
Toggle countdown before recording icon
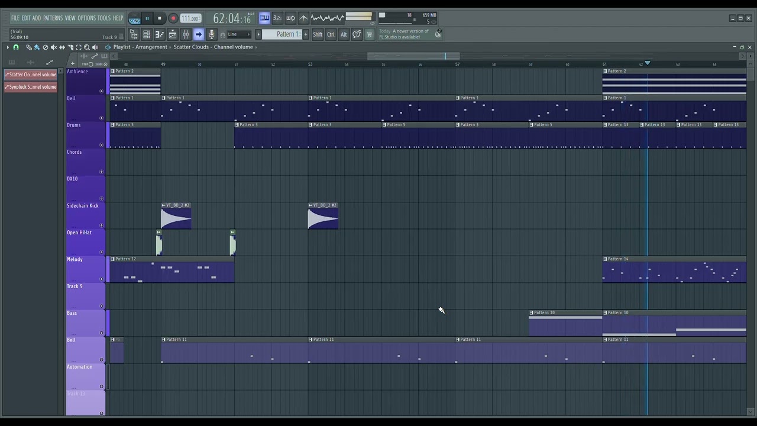tap(277, 18)
